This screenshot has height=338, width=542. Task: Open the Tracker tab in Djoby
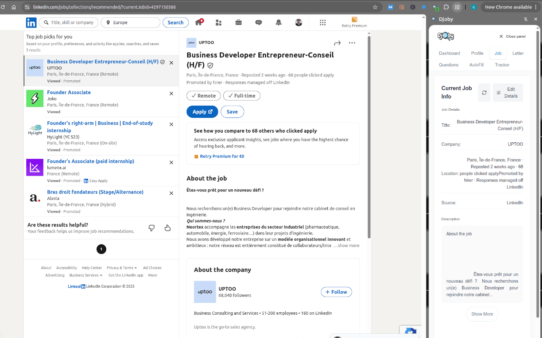[502, 65]
